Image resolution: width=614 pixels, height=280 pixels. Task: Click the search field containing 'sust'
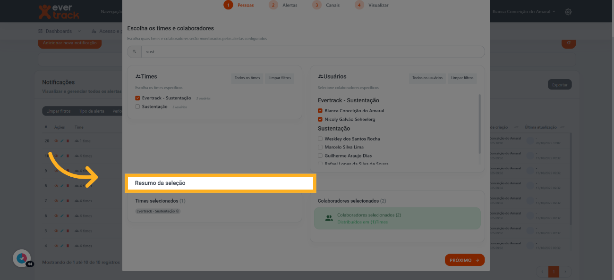click(x=312, y=52)
